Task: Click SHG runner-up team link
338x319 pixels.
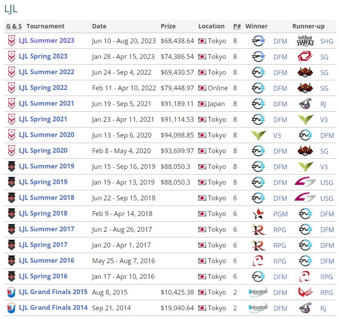Action: (x=326, y=41)
